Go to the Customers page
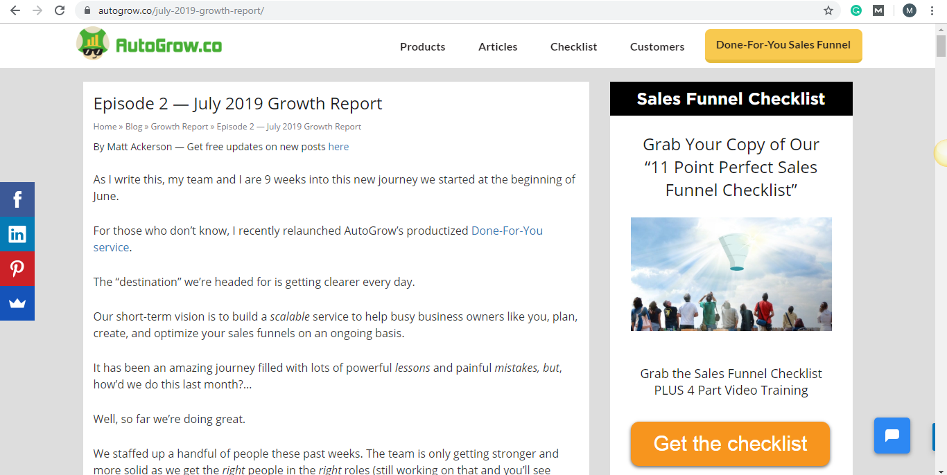 657,46
